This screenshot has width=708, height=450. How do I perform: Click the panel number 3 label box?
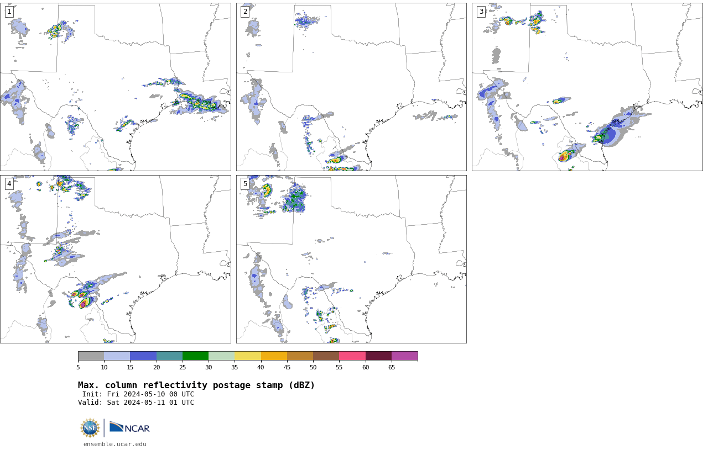(x=481, y=12)
